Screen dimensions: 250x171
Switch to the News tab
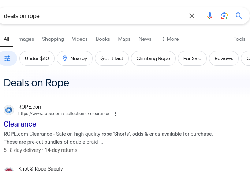pos(145,39)
